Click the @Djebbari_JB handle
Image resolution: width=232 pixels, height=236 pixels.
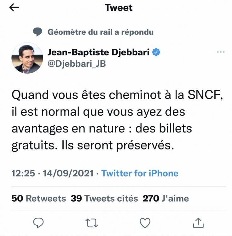click(76, 64)
